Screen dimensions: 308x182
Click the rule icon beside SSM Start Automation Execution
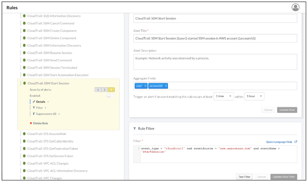(24, 75)
